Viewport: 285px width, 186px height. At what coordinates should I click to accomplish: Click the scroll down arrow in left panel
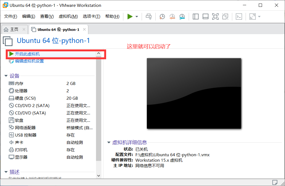98,176
